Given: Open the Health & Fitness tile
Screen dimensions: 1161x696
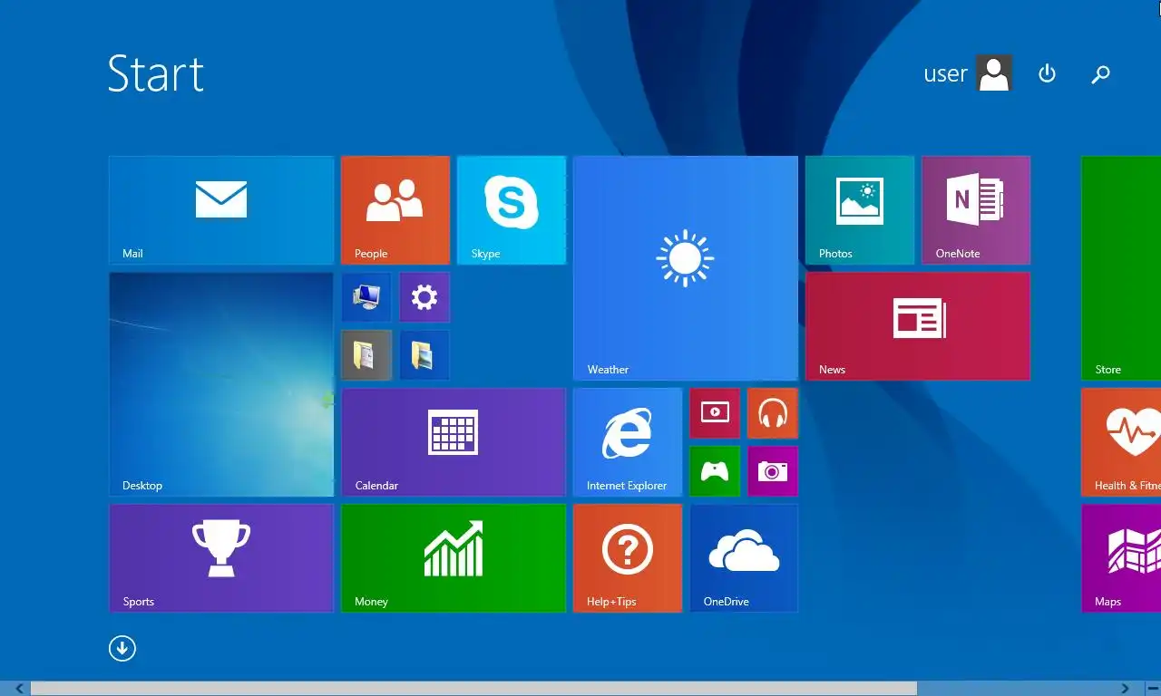Looking at the screenshot, I should pyautogui.click(x=1121, y=442).
